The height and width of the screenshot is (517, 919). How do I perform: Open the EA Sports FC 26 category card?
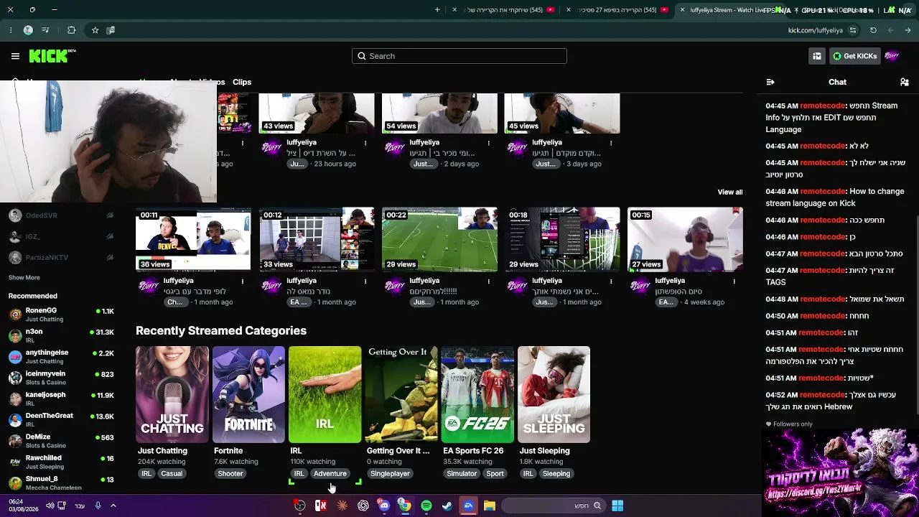(477, 394)
